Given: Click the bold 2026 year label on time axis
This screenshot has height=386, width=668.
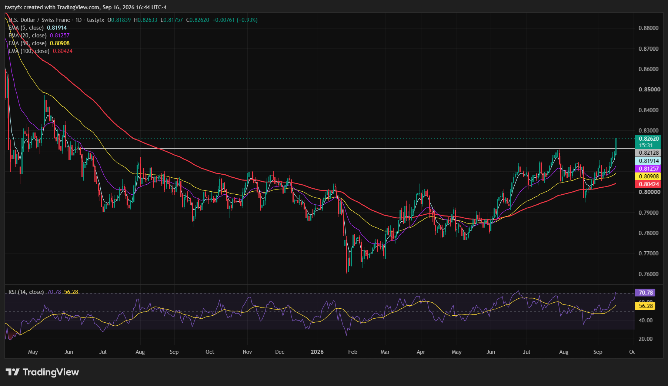Looking at the screenshot, I should pyautogui.click(x=317, y=352).
